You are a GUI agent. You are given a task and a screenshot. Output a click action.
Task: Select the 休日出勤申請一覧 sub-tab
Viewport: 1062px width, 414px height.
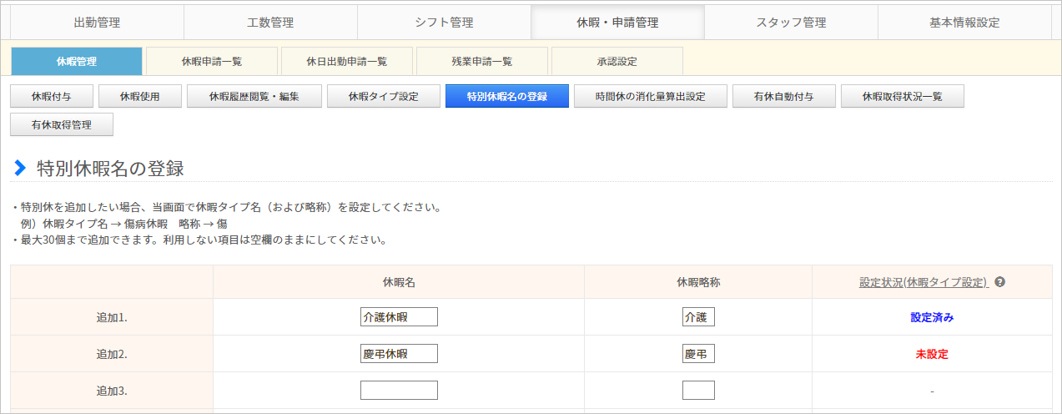pyautogui.click(x=347, y=61)
